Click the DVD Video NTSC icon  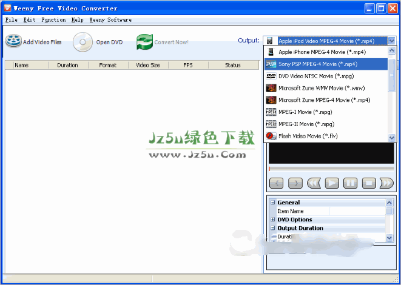pyautogui.click(x=271, y=76)
